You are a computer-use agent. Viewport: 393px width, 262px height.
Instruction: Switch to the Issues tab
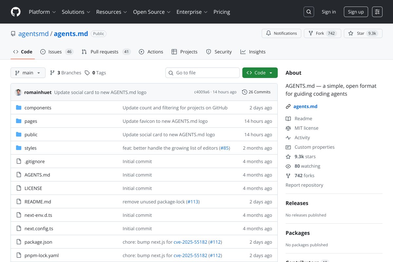coord(57,52)
